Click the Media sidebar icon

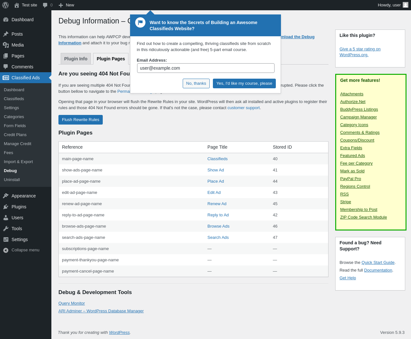(6, 45)
